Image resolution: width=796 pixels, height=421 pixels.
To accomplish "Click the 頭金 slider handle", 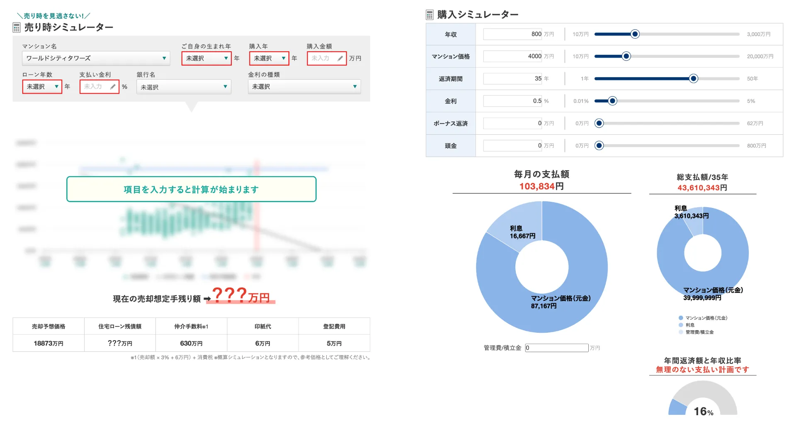I will click(599, 145).
